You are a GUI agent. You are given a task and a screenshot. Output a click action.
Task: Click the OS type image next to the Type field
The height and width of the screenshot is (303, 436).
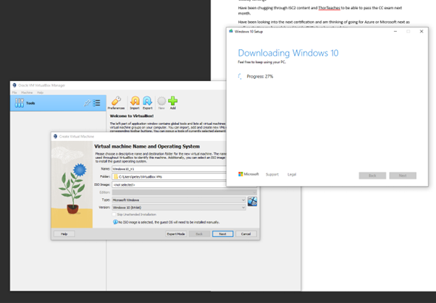[x=252, y=201]
